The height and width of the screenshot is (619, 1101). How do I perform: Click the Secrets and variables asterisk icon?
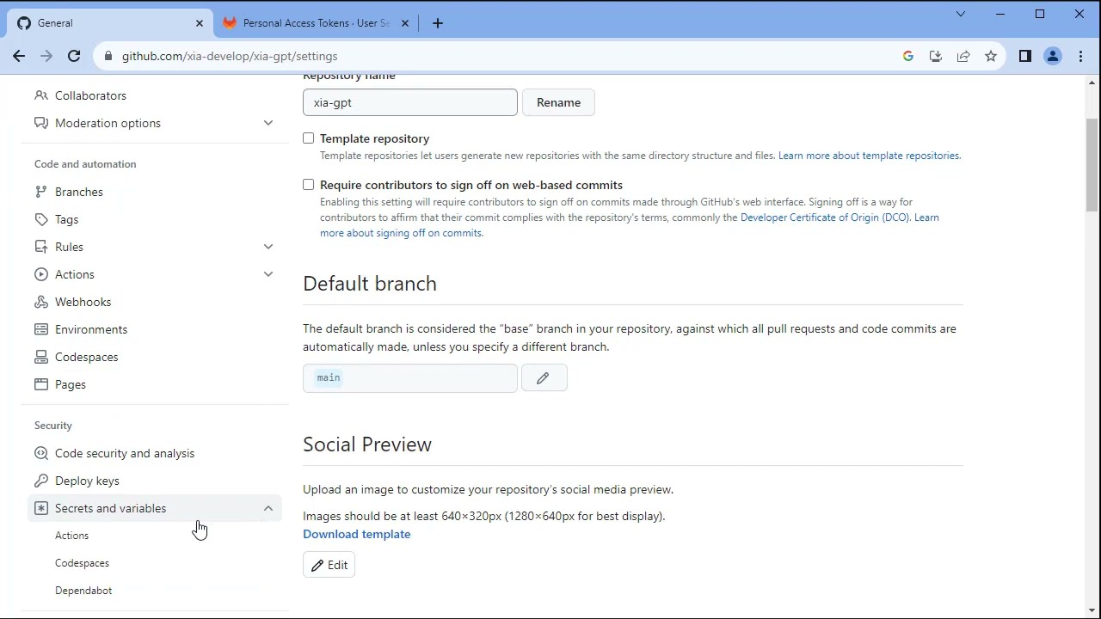(x=41, y=508)
